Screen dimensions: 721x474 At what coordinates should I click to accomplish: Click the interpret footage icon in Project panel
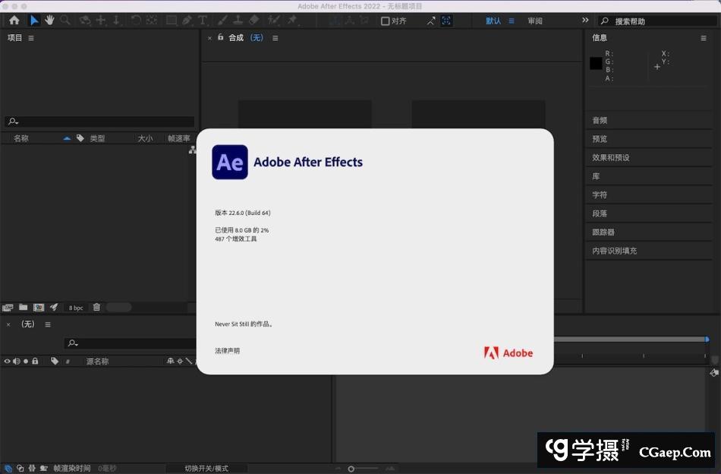click(8, 308)
